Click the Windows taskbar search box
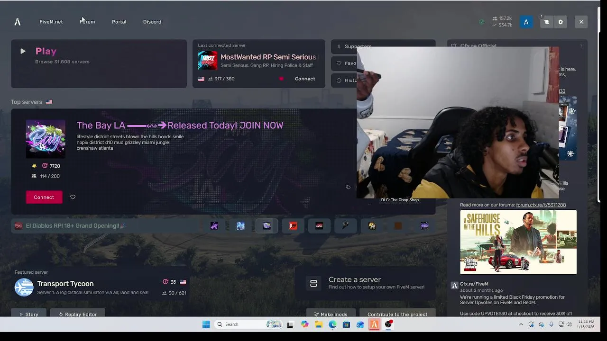 click(x=248, y=324)
